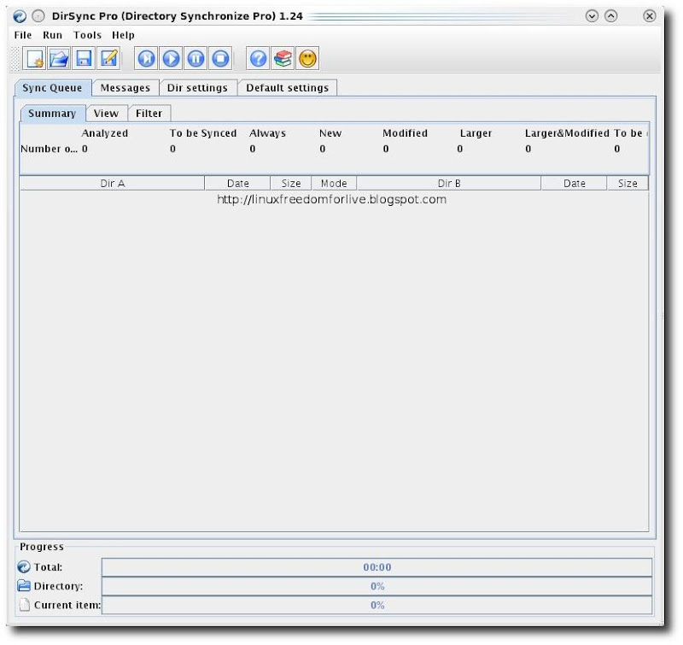Stop synchronization with the stop icon

pyautogui.click(x=220, y=58)
